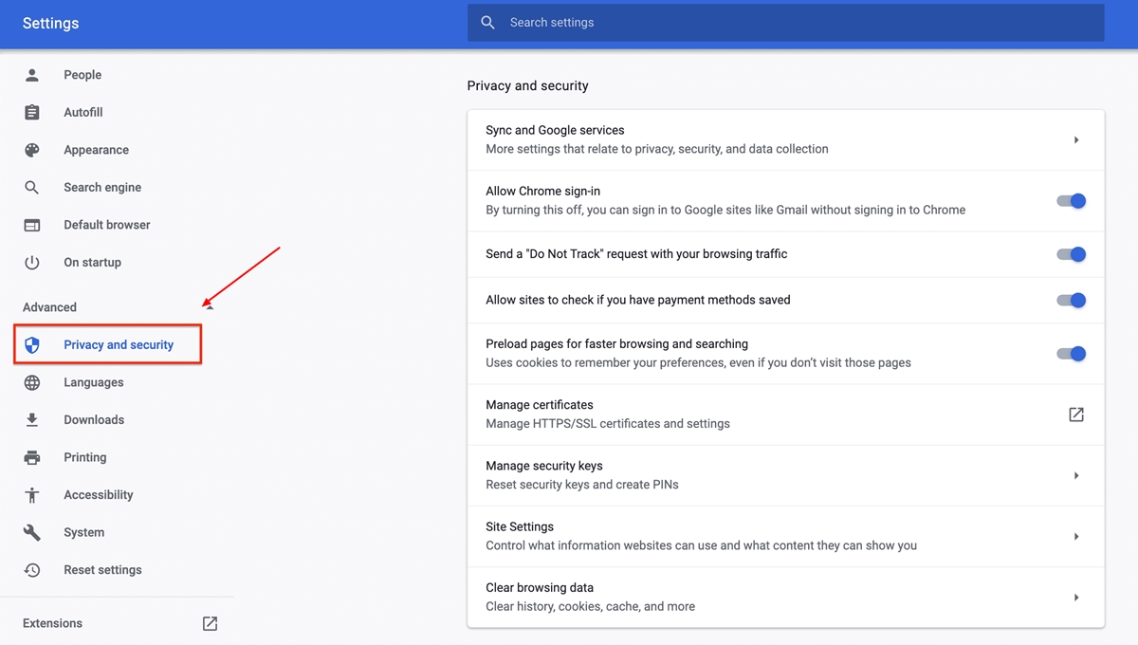The image size is (1138, 645).
Task: Expand Sync and Google services arrow
Action: click(1076, 140)
